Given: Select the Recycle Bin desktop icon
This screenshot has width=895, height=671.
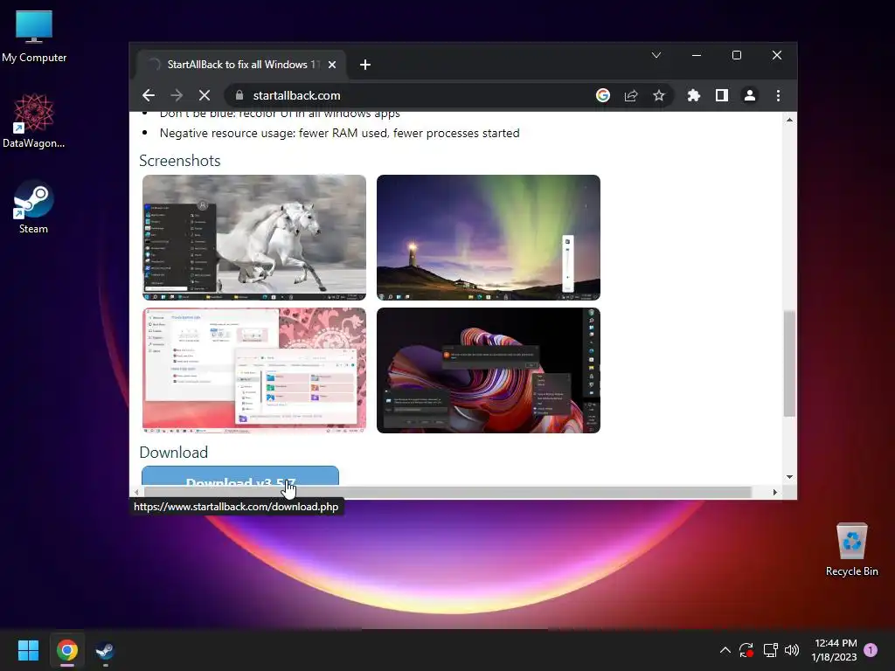Looking at the screenshot, I should pyautogui.click(x=851, y=550).
